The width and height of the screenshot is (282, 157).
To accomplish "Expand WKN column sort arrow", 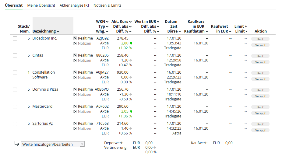I will click(x=107, y=22).
